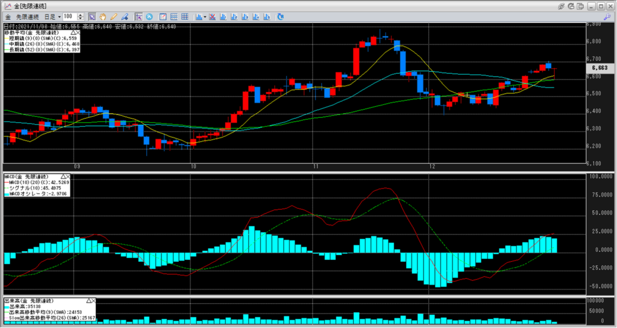This screenshot has height=328, width=617.
Task: Select the arrow pointer tool
Action: point(92,16)
